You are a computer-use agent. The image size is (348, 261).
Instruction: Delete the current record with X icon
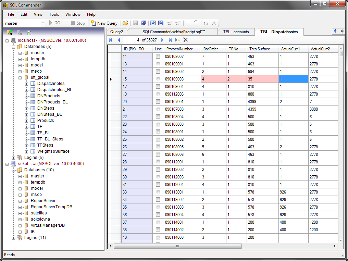(186, 40)
